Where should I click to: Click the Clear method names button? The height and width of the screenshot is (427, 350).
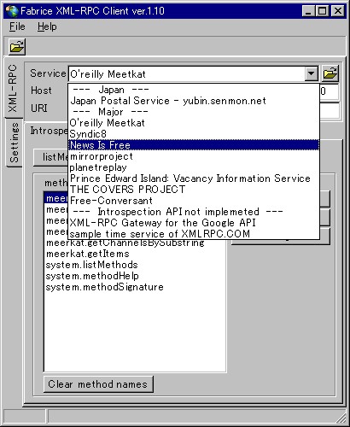pyautogui.click(x=98, y=384)
